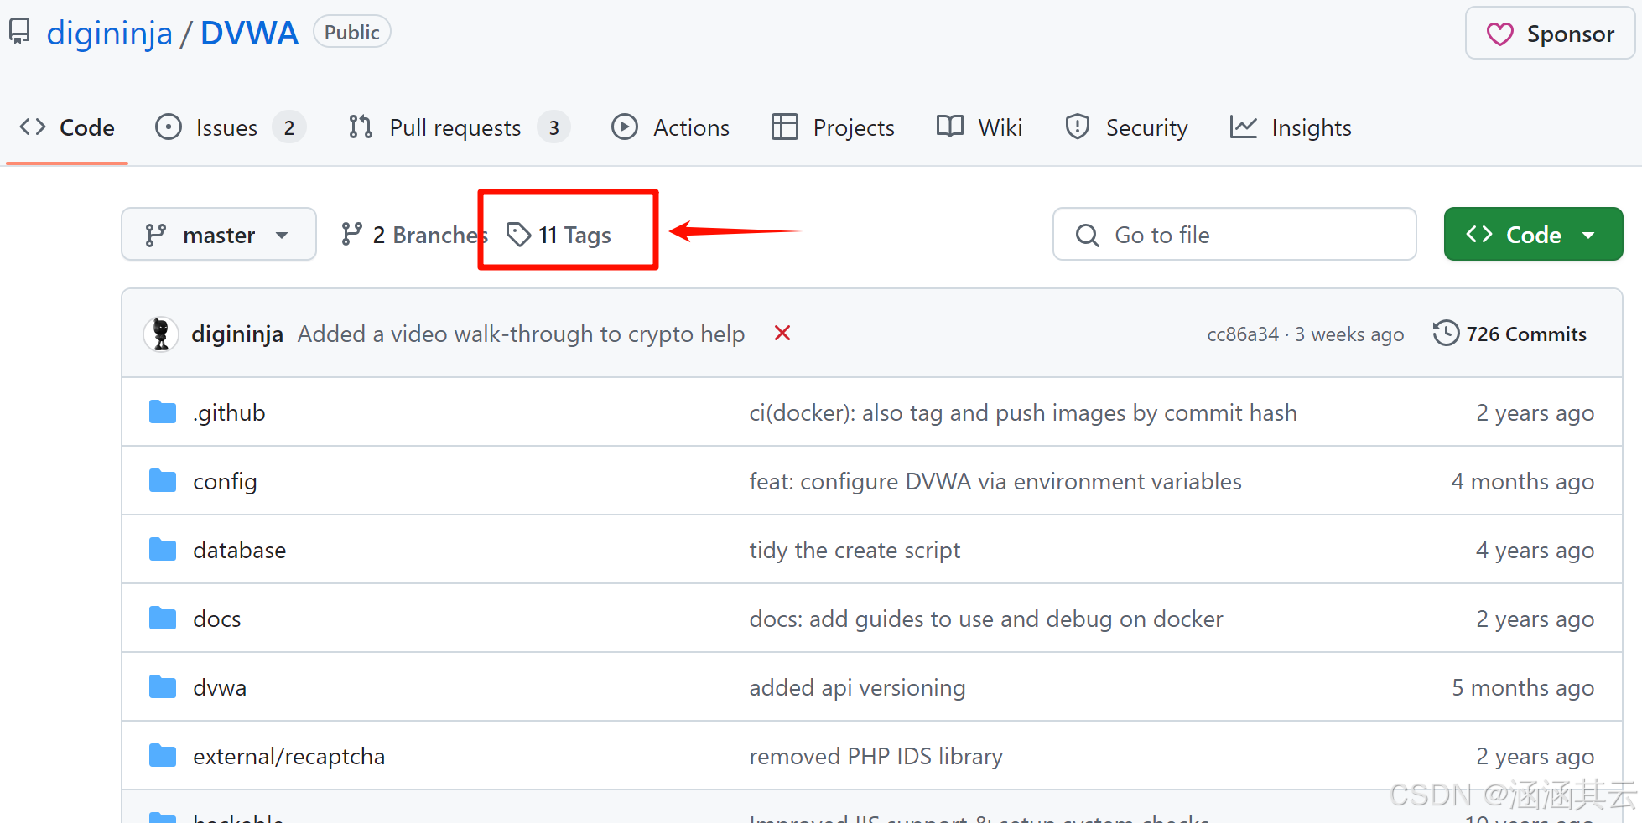Viewport: 1642px width, 823px height.
Task: Click the dvwa folder icon
Action: coord(163,687)
